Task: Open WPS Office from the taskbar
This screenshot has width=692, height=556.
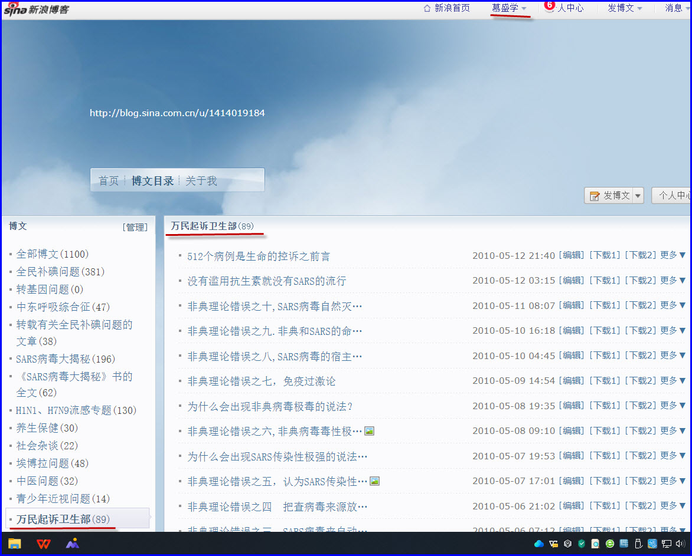Action: [x=44, y=544]
